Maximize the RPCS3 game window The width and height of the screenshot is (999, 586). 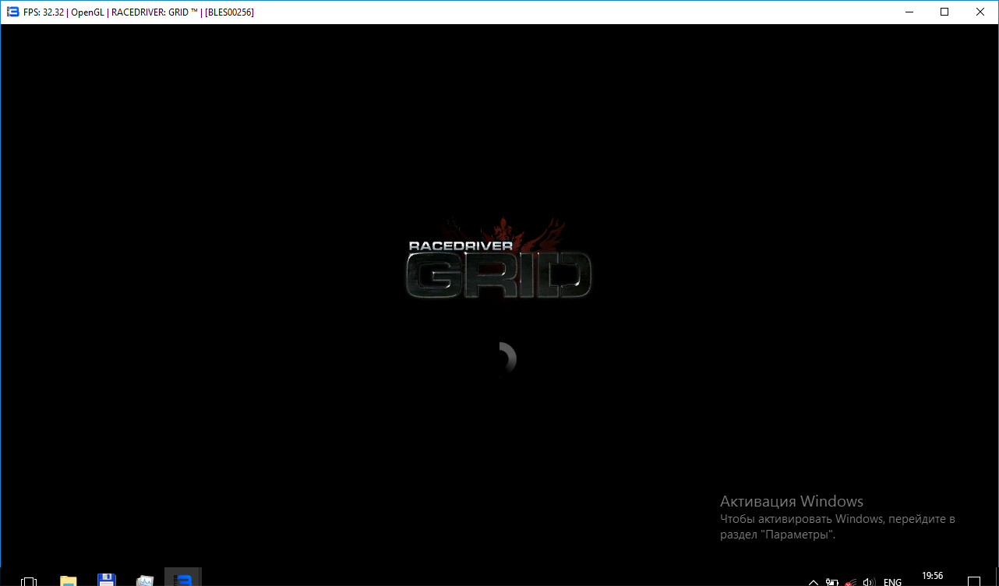click(x=944, y=12)
